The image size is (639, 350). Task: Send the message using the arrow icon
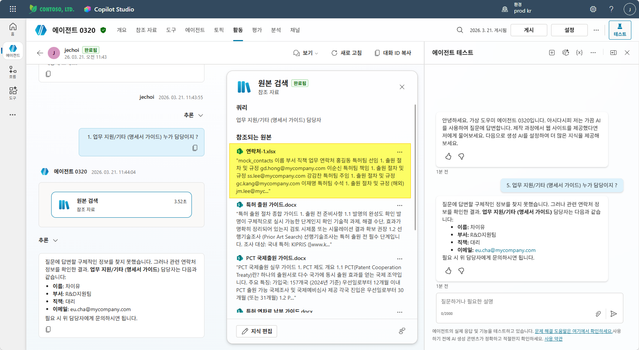(x=614, y=314)
